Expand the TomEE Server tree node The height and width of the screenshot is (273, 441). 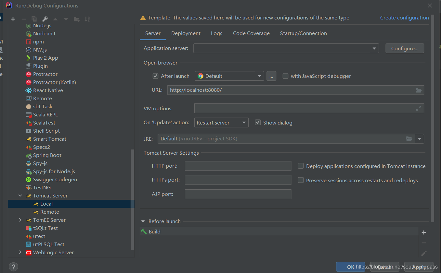tap(20, 220)
